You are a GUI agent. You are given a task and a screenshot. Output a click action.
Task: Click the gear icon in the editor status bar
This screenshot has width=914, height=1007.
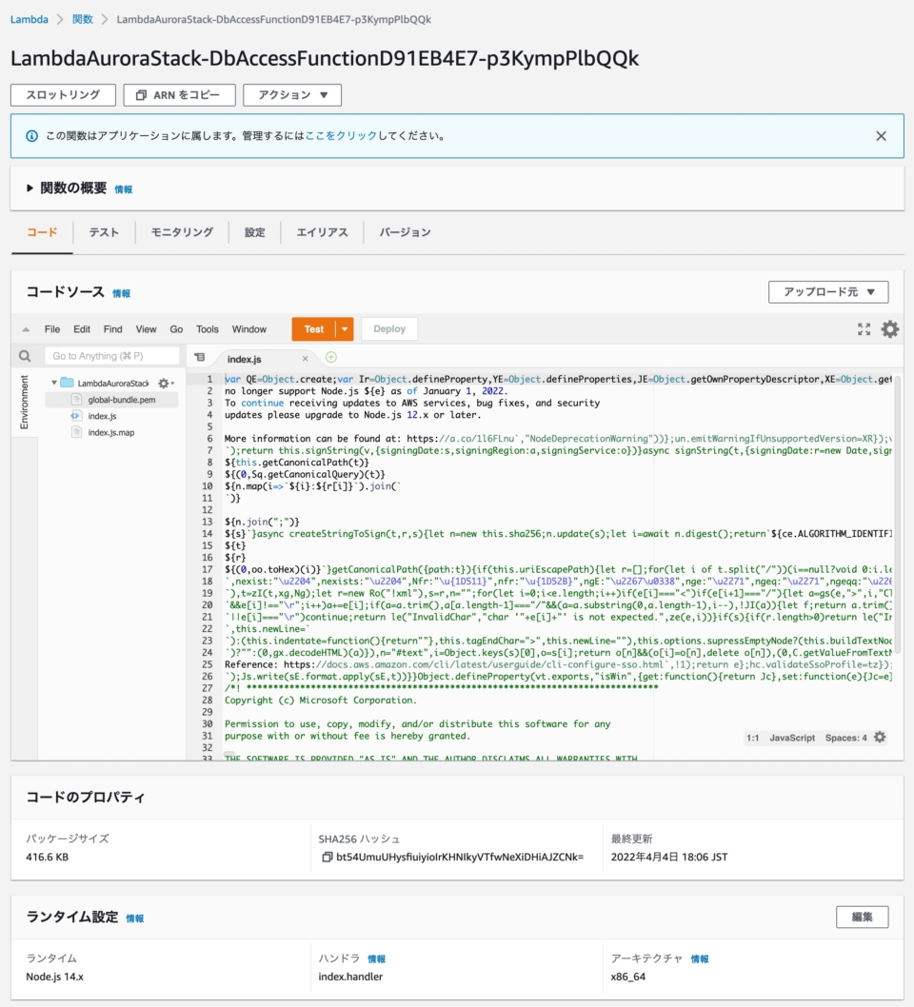pyautogui.click(x=879, y=736)
